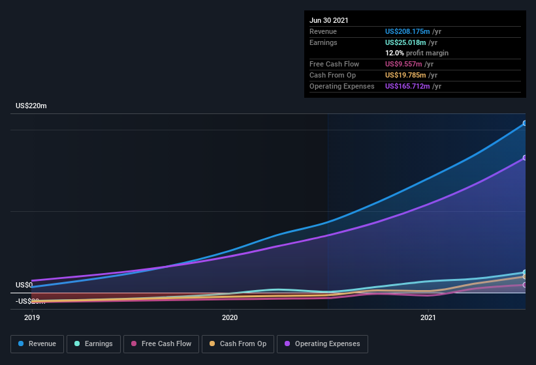Click the Earnings endpoint marker on chart
536x365 pixels.
click(525, 272)
